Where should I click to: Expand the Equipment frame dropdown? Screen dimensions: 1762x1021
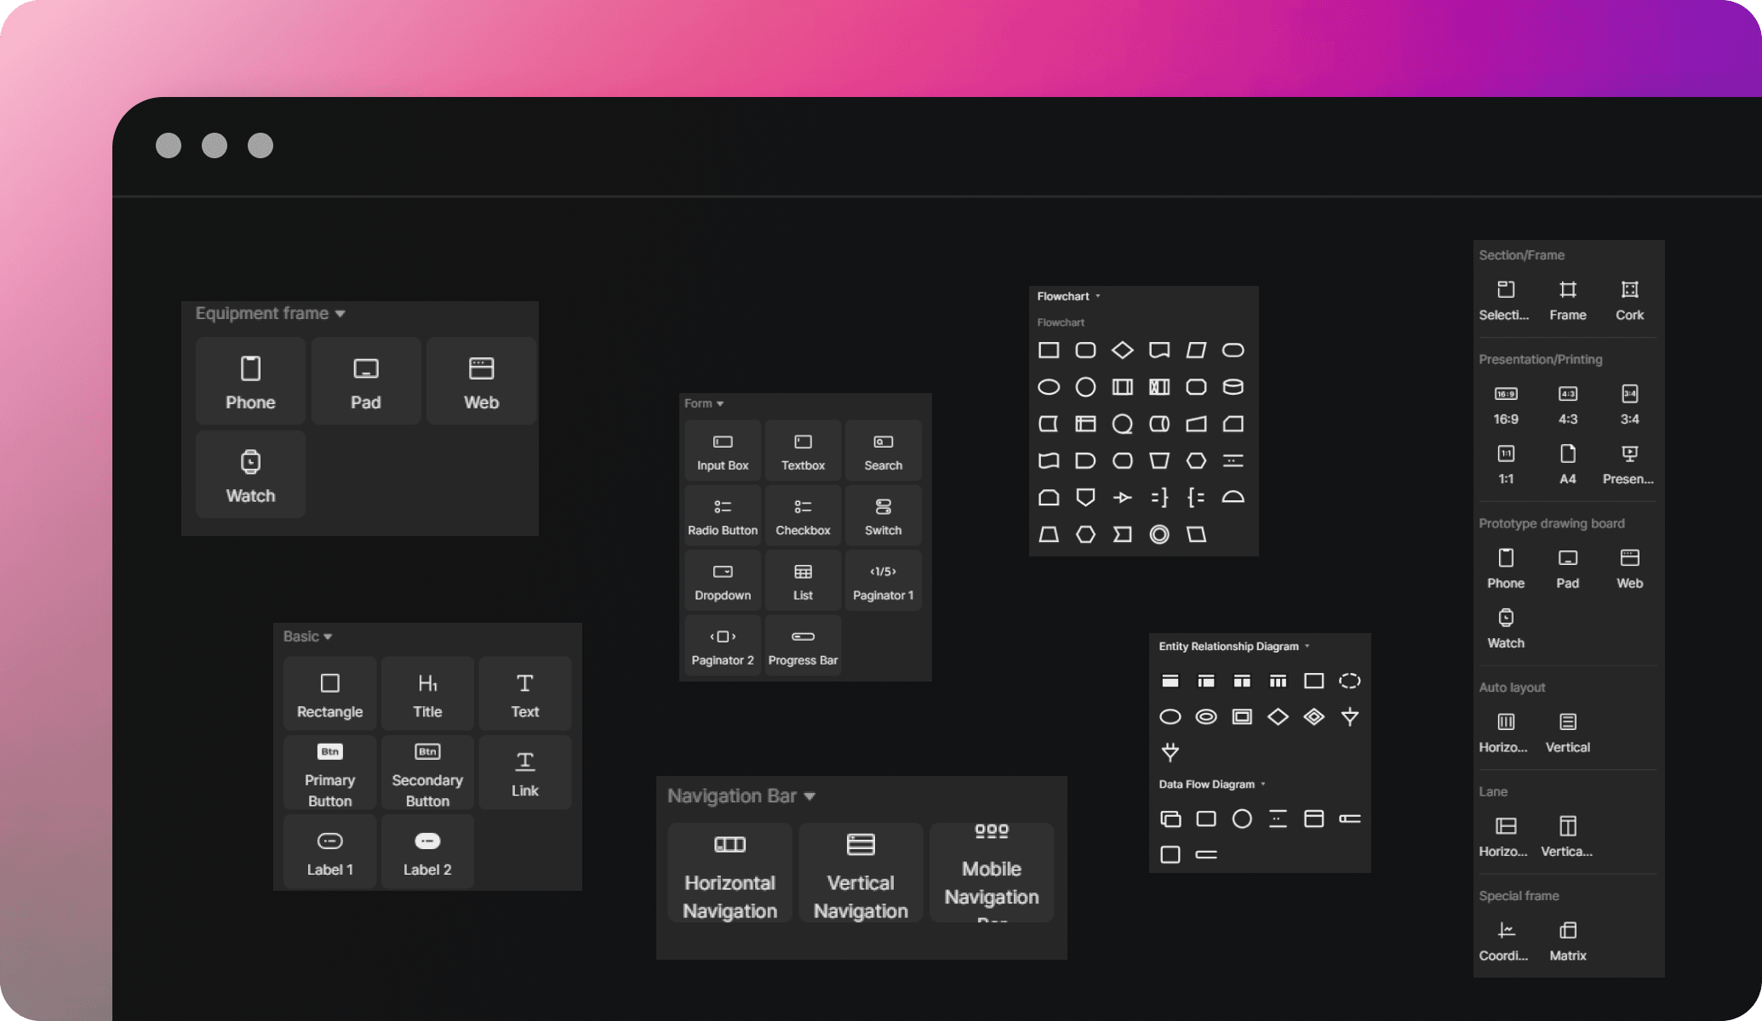tap(340, 314)
